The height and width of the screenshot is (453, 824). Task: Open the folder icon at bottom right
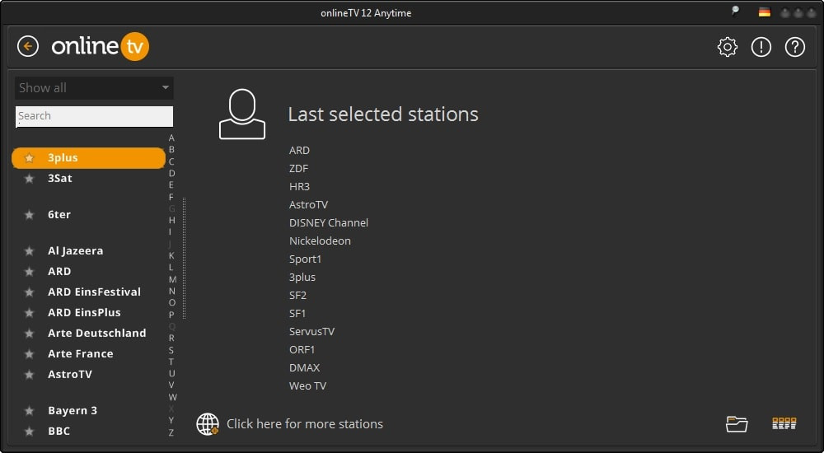(x=737, y=424)
